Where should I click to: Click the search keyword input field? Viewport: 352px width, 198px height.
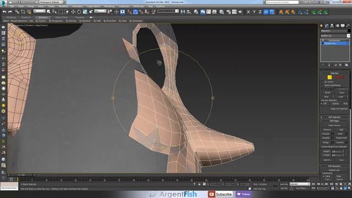click(282, 2)
